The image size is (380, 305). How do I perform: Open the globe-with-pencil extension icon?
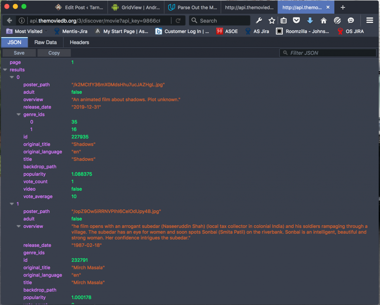[x=338, y=20]
